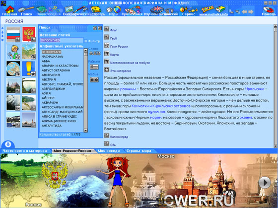Switch to Моя Родина-Россия tab
The image size is (278, 208).
click(72, 151)
